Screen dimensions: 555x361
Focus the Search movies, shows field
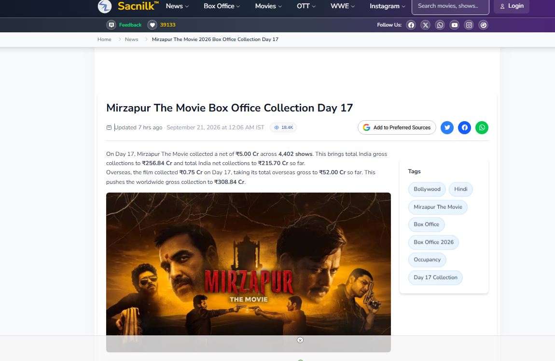450,6
